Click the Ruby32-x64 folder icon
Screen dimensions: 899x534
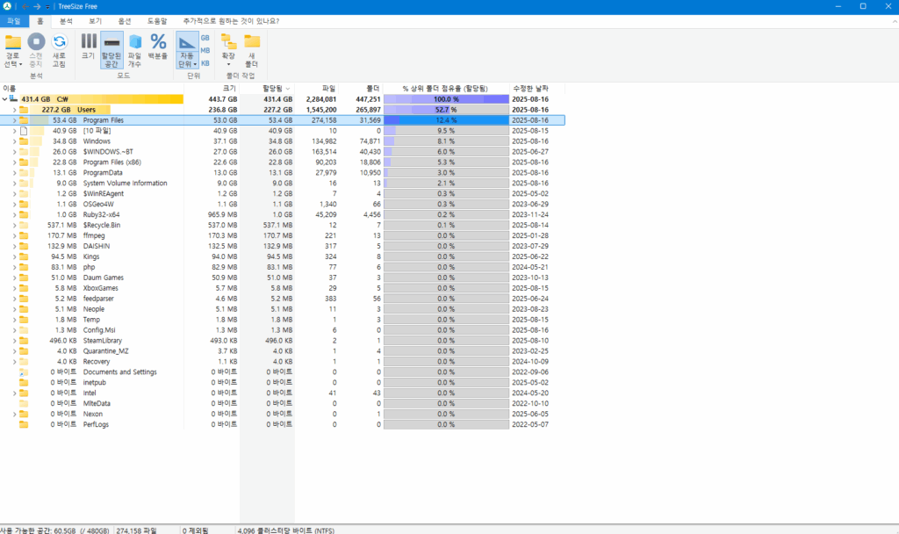pyautogui.click(x=24, y=214)
